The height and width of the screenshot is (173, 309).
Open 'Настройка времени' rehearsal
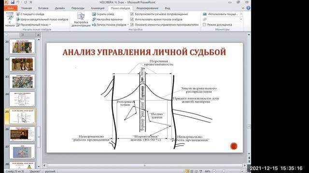click(107, 19)
